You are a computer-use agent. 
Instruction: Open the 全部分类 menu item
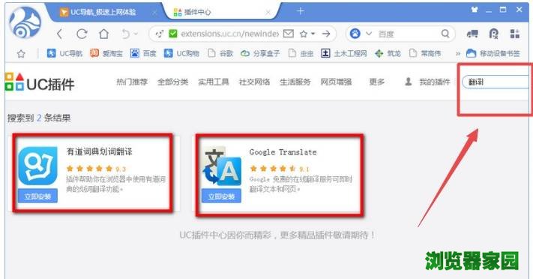tap(172, 82)
